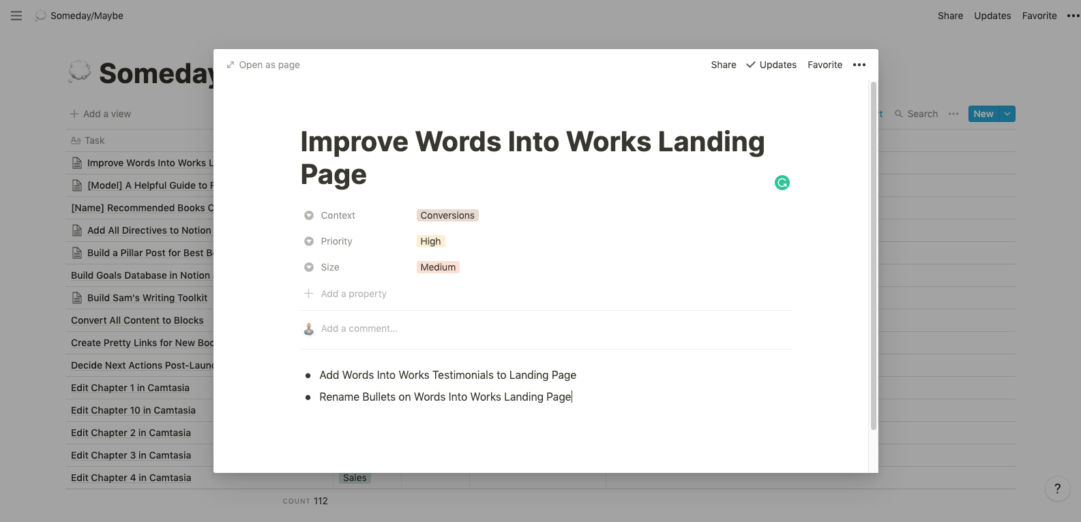Screen dimensions: 1081x522
Task: Open the Convert All Content to Blocks row
Action: coord(137,320)
